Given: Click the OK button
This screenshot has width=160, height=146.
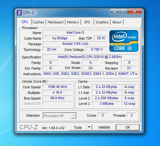Looking at the screenshot, I should [x=128, y=127].
